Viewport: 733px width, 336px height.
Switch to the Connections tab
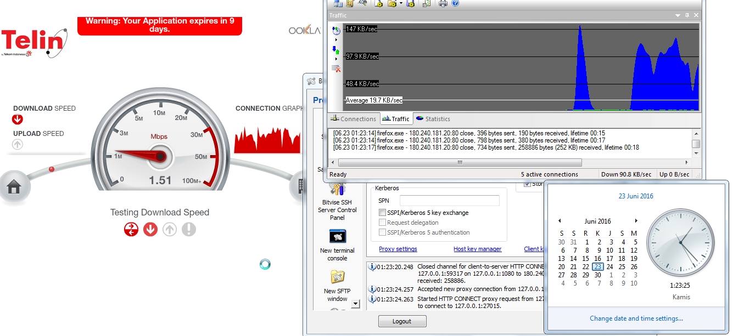tap(354, 119)
